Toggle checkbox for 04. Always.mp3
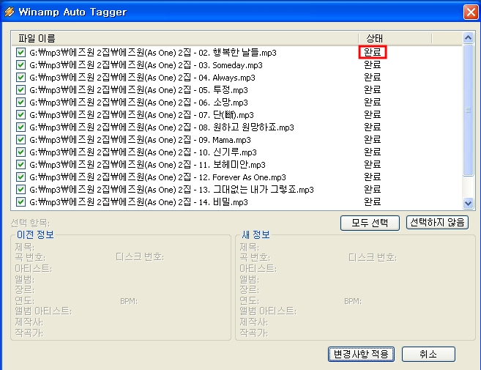The image size is (481, 370). click(20, 78)
